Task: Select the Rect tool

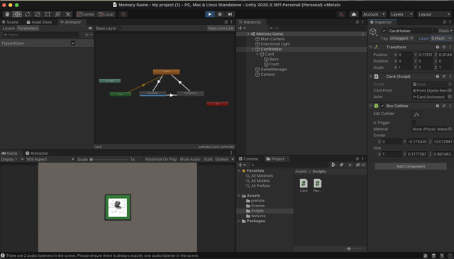Action: 48,14
